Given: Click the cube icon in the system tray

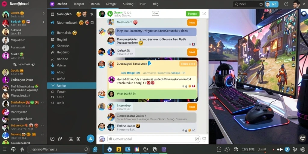Looking at the screenshot, I should click(227, 149).
